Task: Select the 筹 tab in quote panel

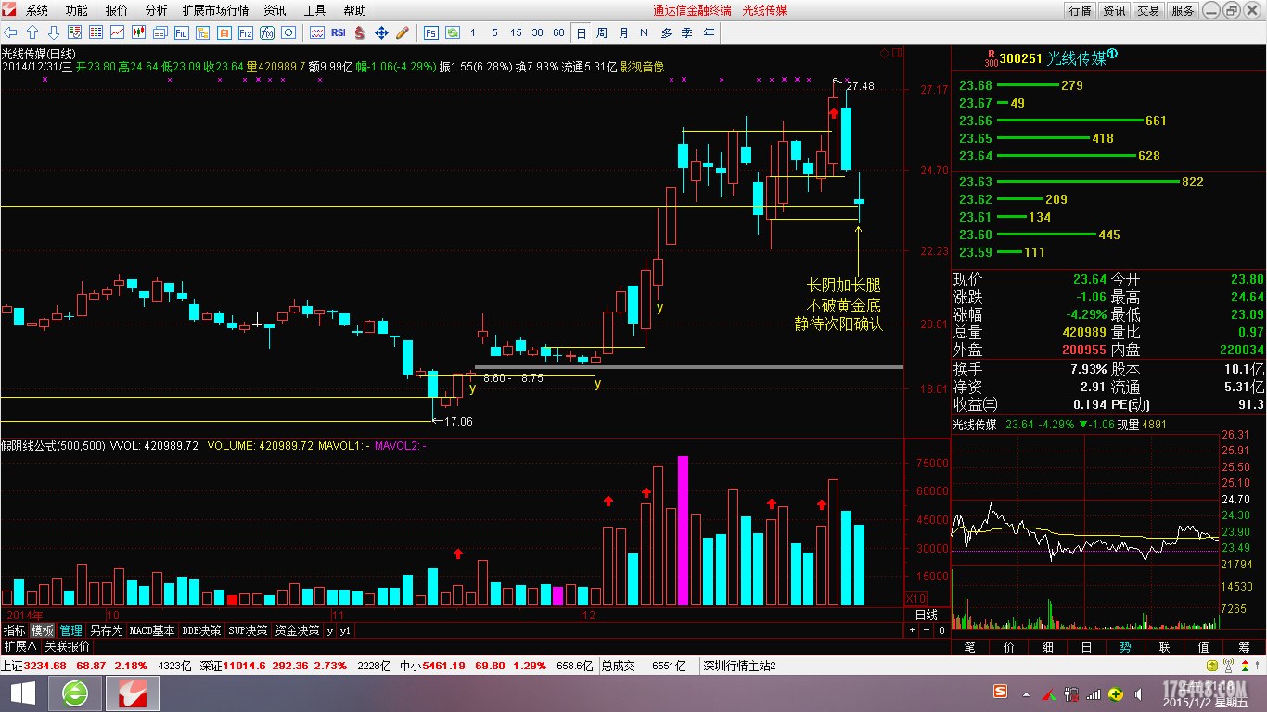Action: (1244, 646)
